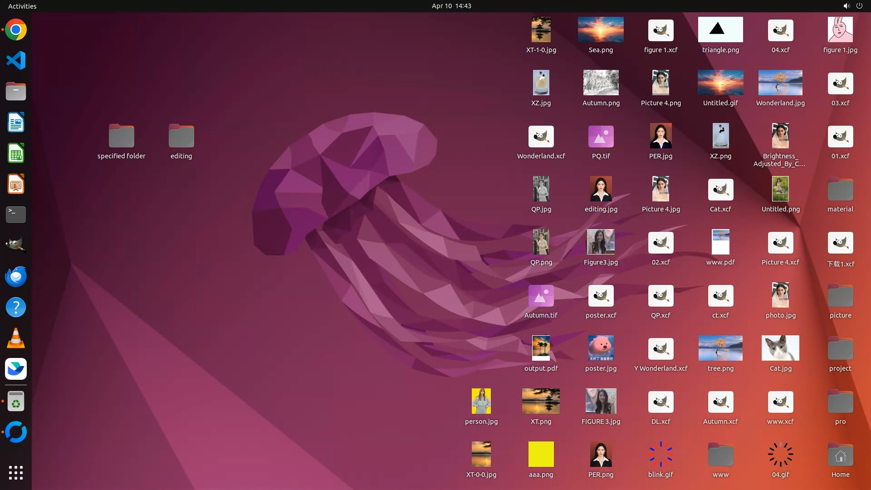The height and width of the screenshot is (490, 871).
Task: Show all applications grid
Action: pyautogui.click(x=16, y=472)
